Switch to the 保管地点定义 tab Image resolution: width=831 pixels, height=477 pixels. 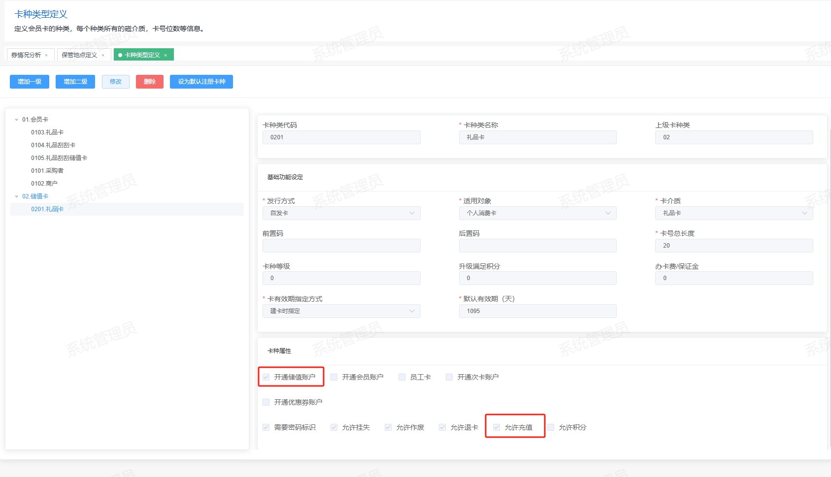79,55
